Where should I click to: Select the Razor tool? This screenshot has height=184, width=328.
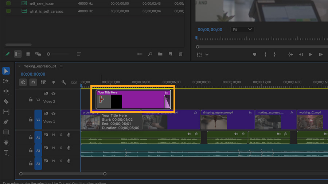click(x=6, y=101)
